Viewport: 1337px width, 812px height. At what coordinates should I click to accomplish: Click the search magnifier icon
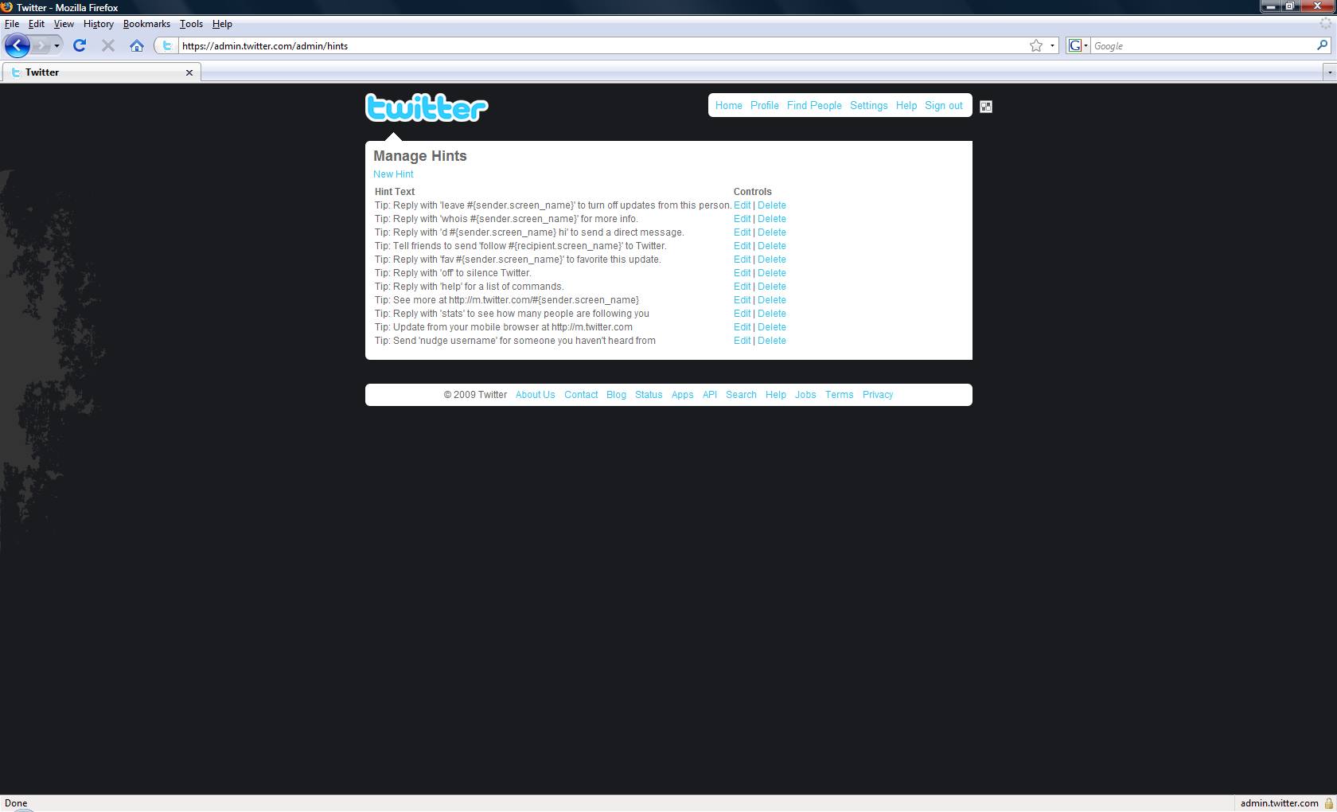coord(1322,45)
